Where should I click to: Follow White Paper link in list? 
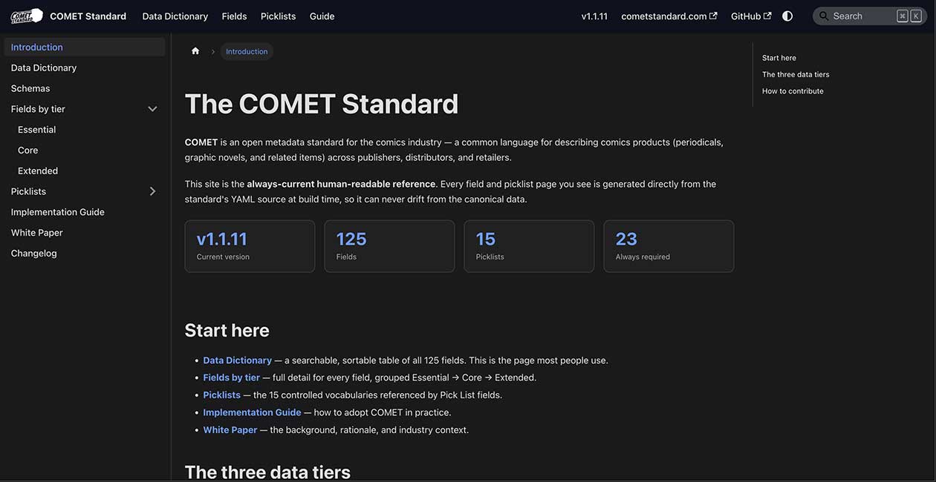tap(230, 430)
